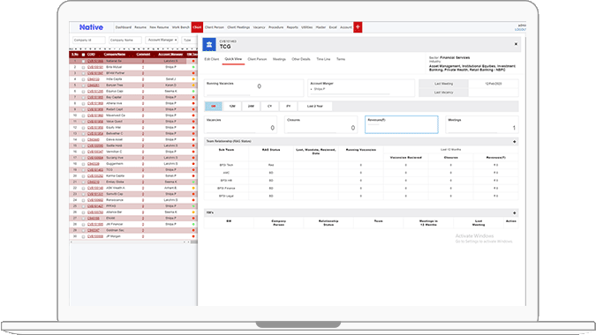The height and width of the screenshot is (335, 596).
Task: Open the Resume menu
Action: (x=140, y=27)
